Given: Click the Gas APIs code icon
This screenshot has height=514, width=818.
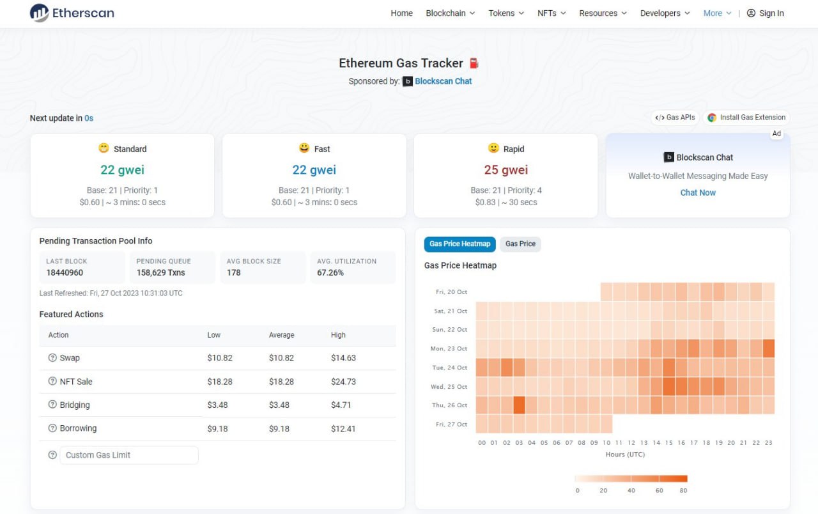Looking at the screenshot, I should [x=660, y=118].
